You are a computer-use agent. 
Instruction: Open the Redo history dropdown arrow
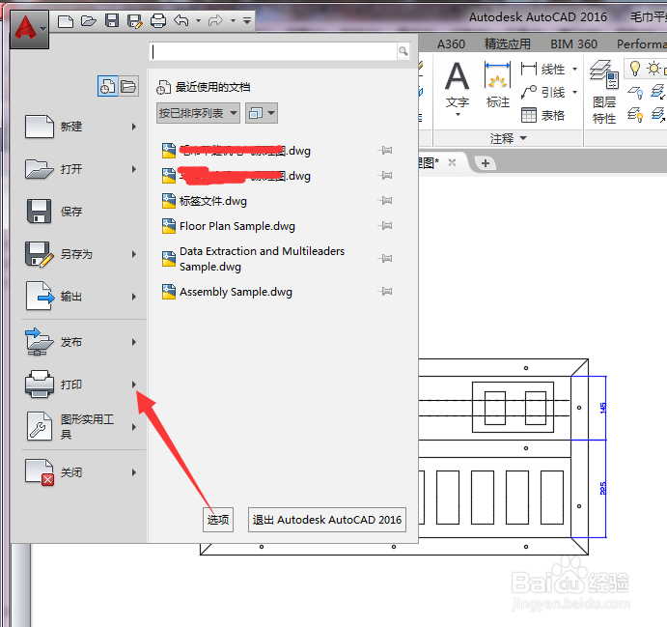coord(233,20)
